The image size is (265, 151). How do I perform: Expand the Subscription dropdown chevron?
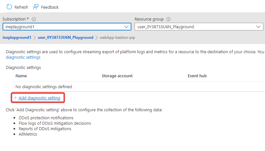[127, 27]
